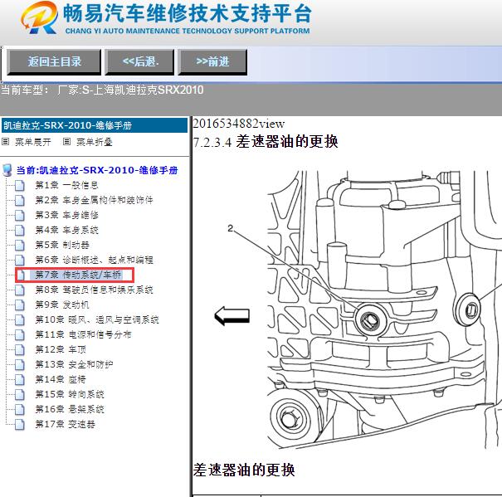Click the page icon of 第4章

[x=20, y=231]
